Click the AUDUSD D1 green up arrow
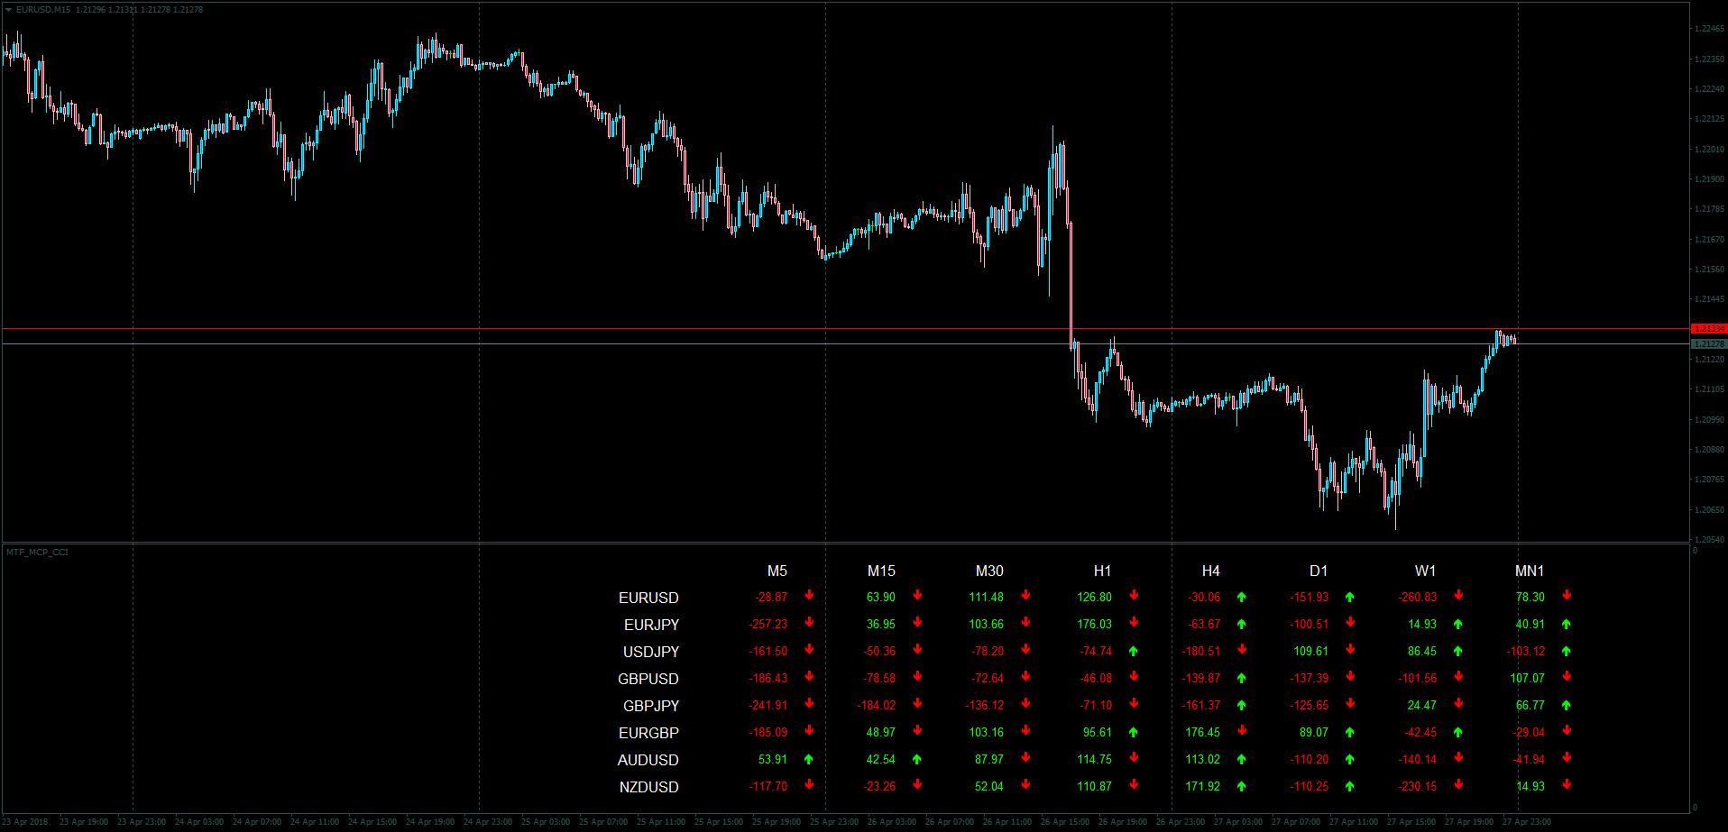The height and width of the screenshot is (832, 1728). pyautogui.click(x=1350, y=759)
